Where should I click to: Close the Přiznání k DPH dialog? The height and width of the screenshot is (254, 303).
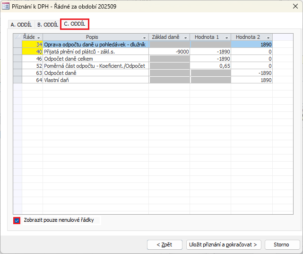(295, 6)
